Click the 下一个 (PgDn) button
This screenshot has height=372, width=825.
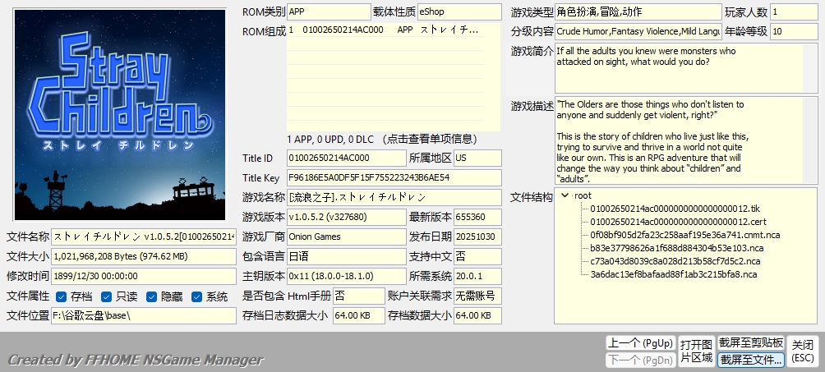(x=640, y=361)
